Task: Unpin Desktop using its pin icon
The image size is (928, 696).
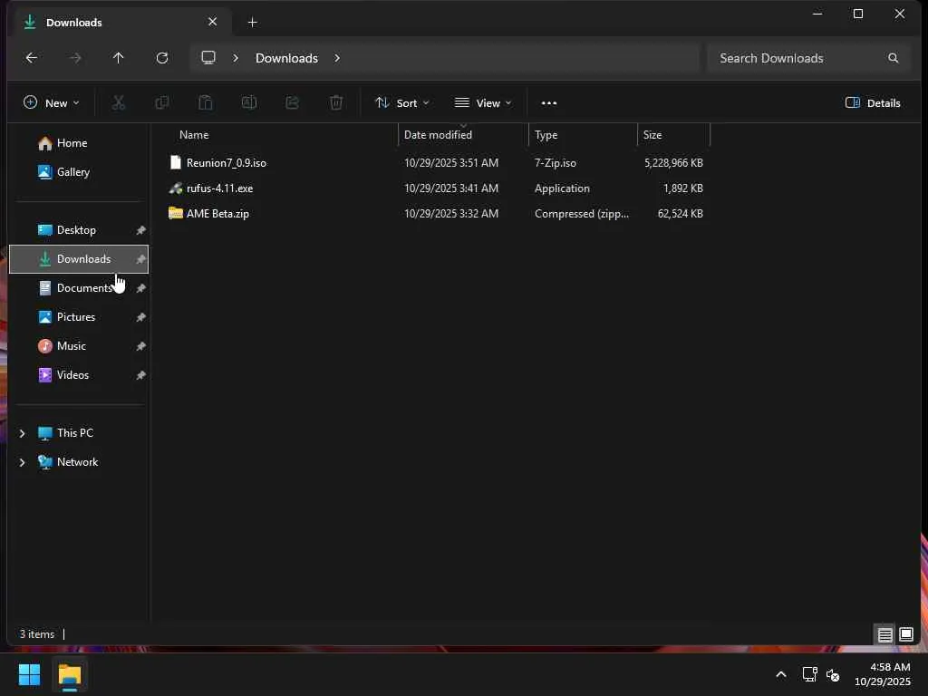Action: point(140,230)
